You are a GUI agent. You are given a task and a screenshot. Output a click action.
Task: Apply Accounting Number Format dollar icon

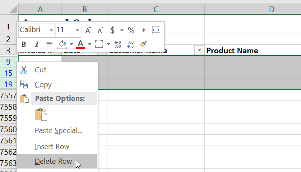pyautogui.click(x=112, y=30)
